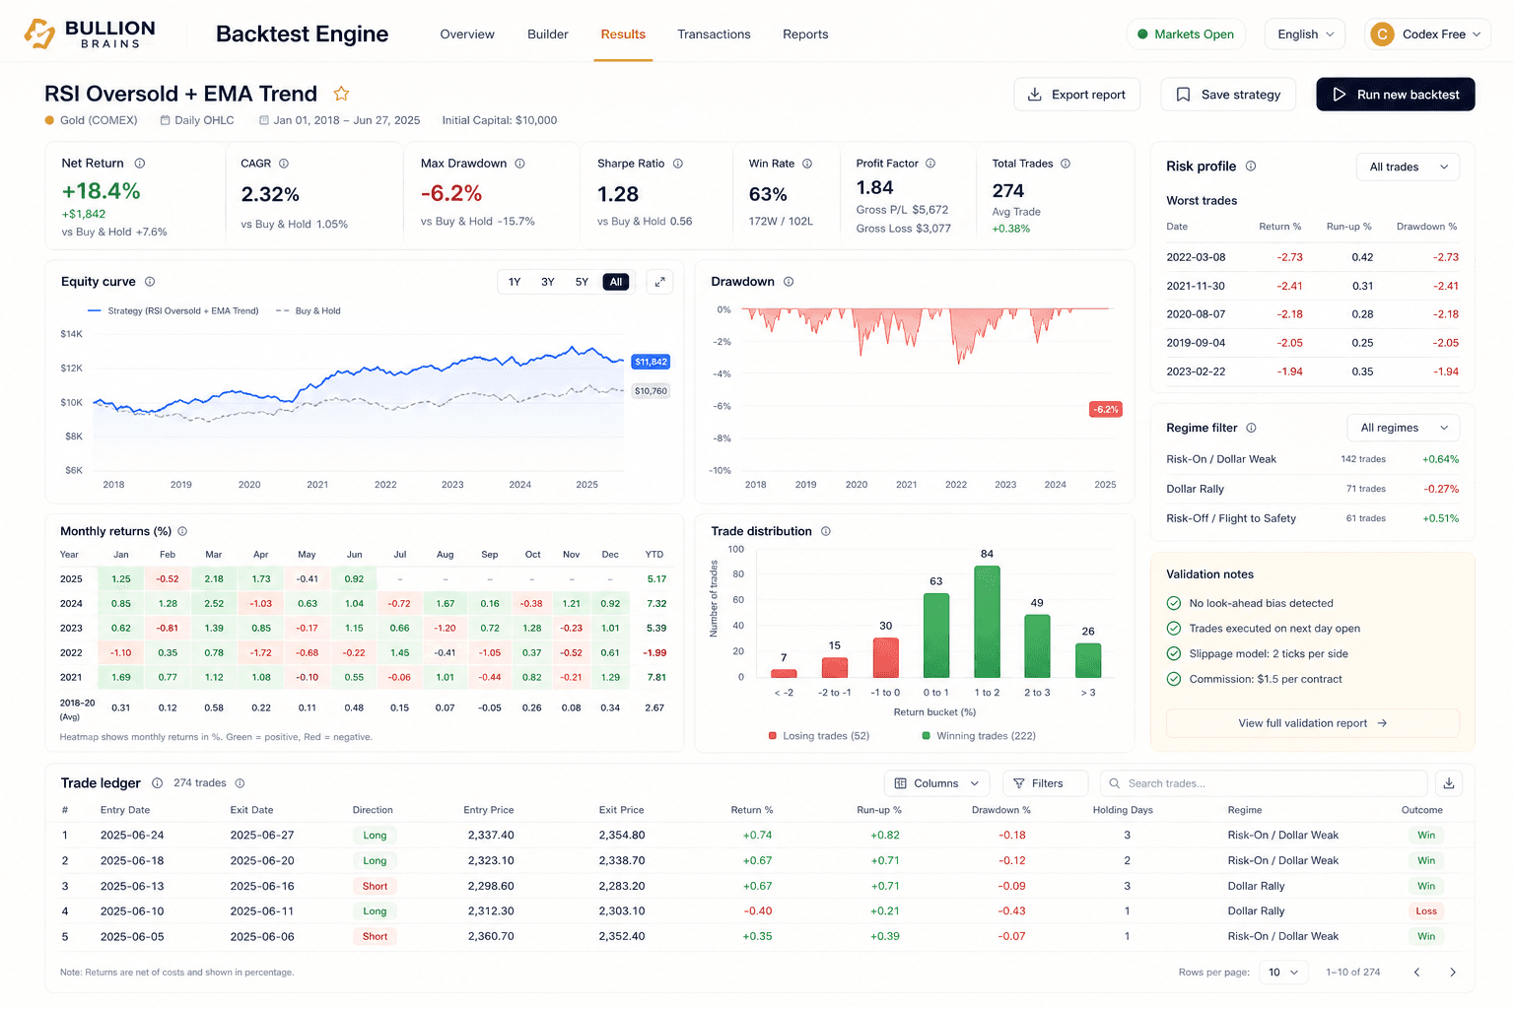This screenshot has width=1514, height=1009.
Task: Open info tooltip for Max Drawdown
Action: (x=519, y=164)
